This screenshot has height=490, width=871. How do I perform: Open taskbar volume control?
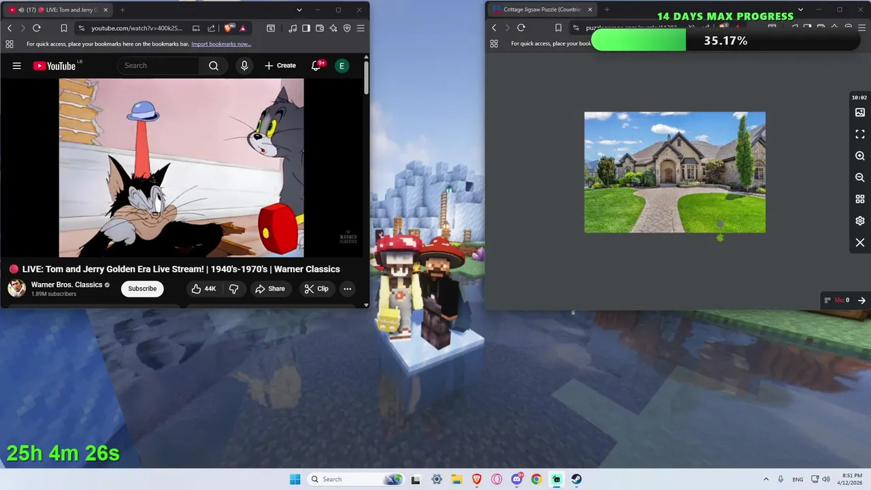point(825,479)
